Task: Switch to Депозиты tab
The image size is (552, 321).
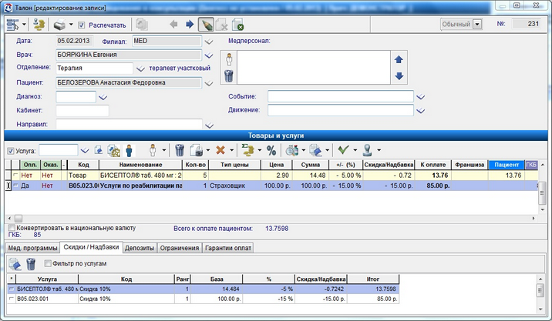Action: [140, 248]
